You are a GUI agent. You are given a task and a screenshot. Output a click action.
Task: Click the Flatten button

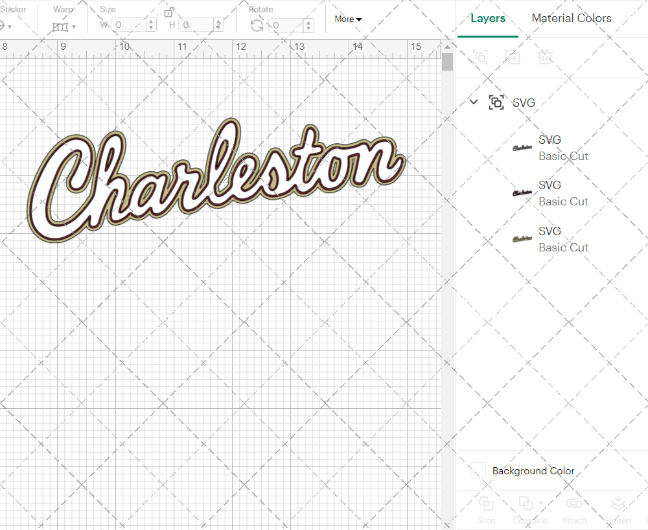click(x=618, y=510)
